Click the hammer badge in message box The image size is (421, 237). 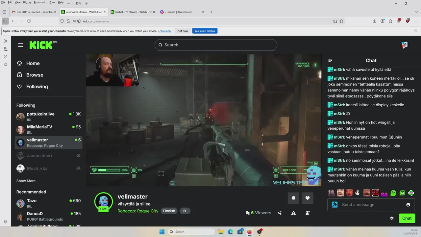[x=334, y=204]
